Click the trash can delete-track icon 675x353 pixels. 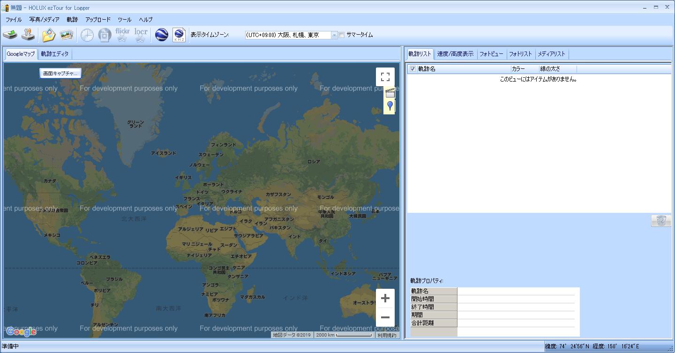661,220
